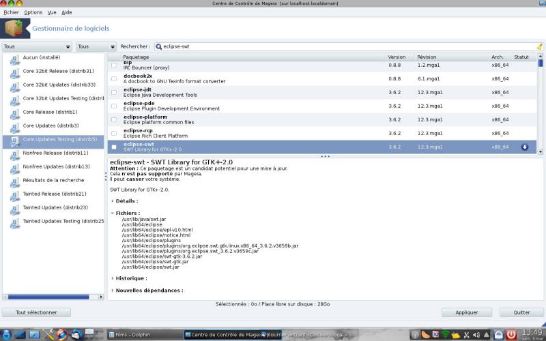Collapse the Fichiers section
546x341 pixels.
(x=113, y=213)
